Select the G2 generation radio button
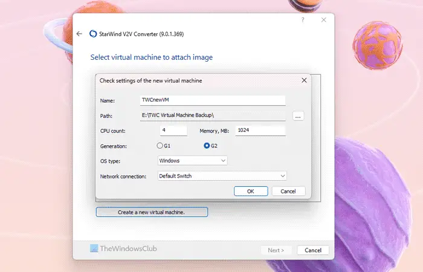The width and height of the screenshot is (423, 272). 207,146
